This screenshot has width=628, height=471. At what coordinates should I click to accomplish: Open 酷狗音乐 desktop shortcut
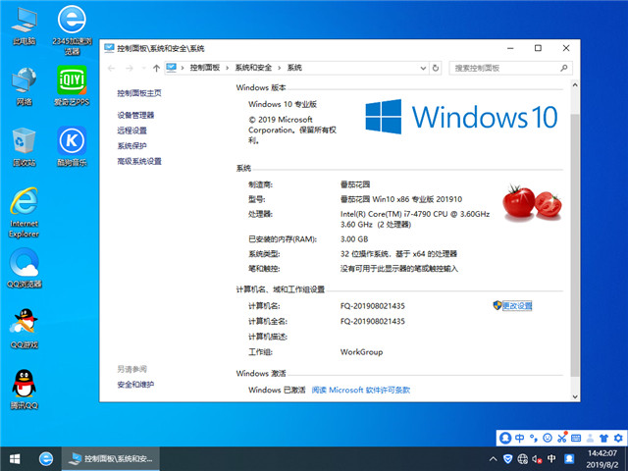[72, 143]
